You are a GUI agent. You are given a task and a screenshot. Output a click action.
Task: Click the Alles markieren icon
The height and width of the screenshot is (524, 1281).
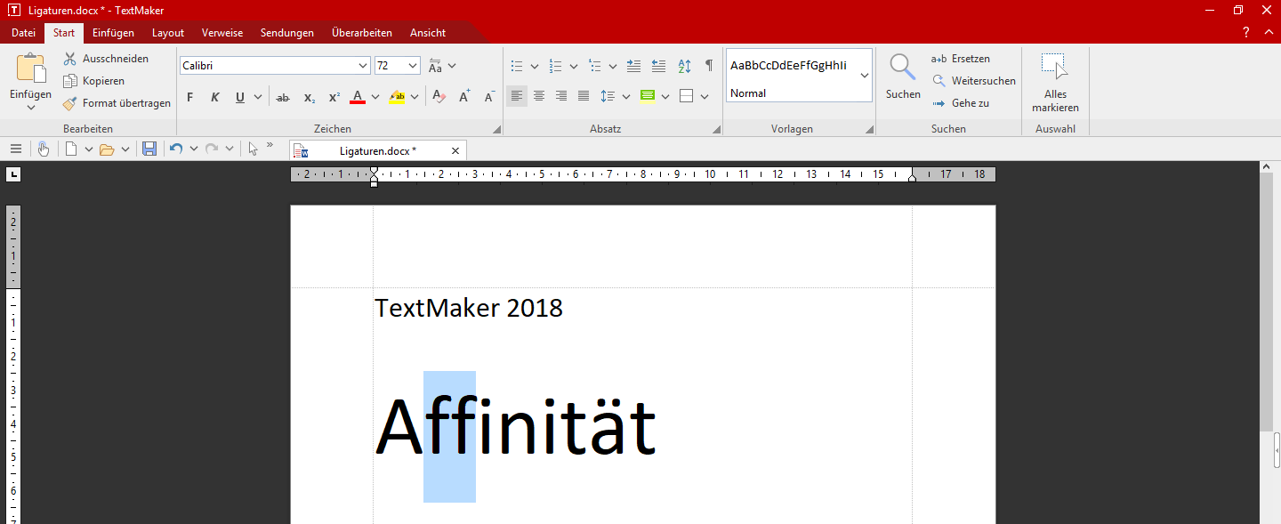point(1055,68)
